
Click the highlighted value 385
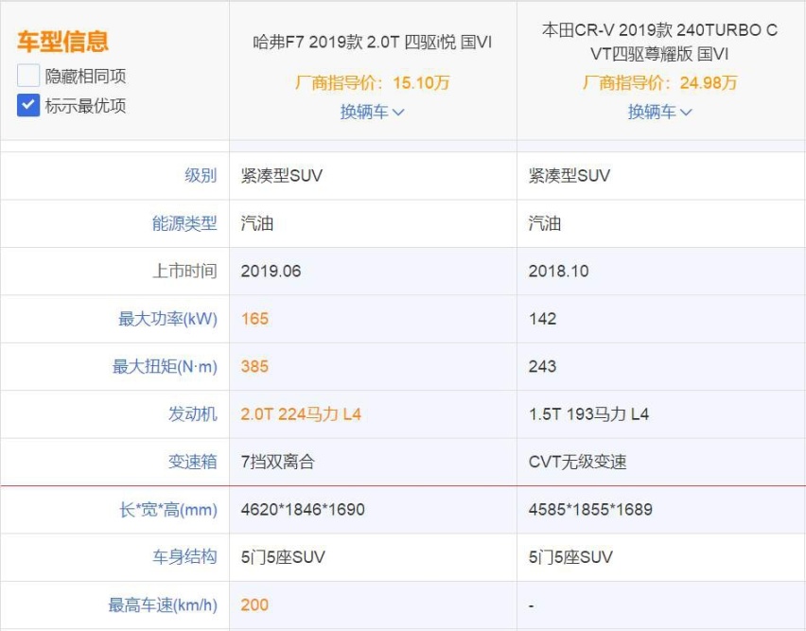pos(255,366)
